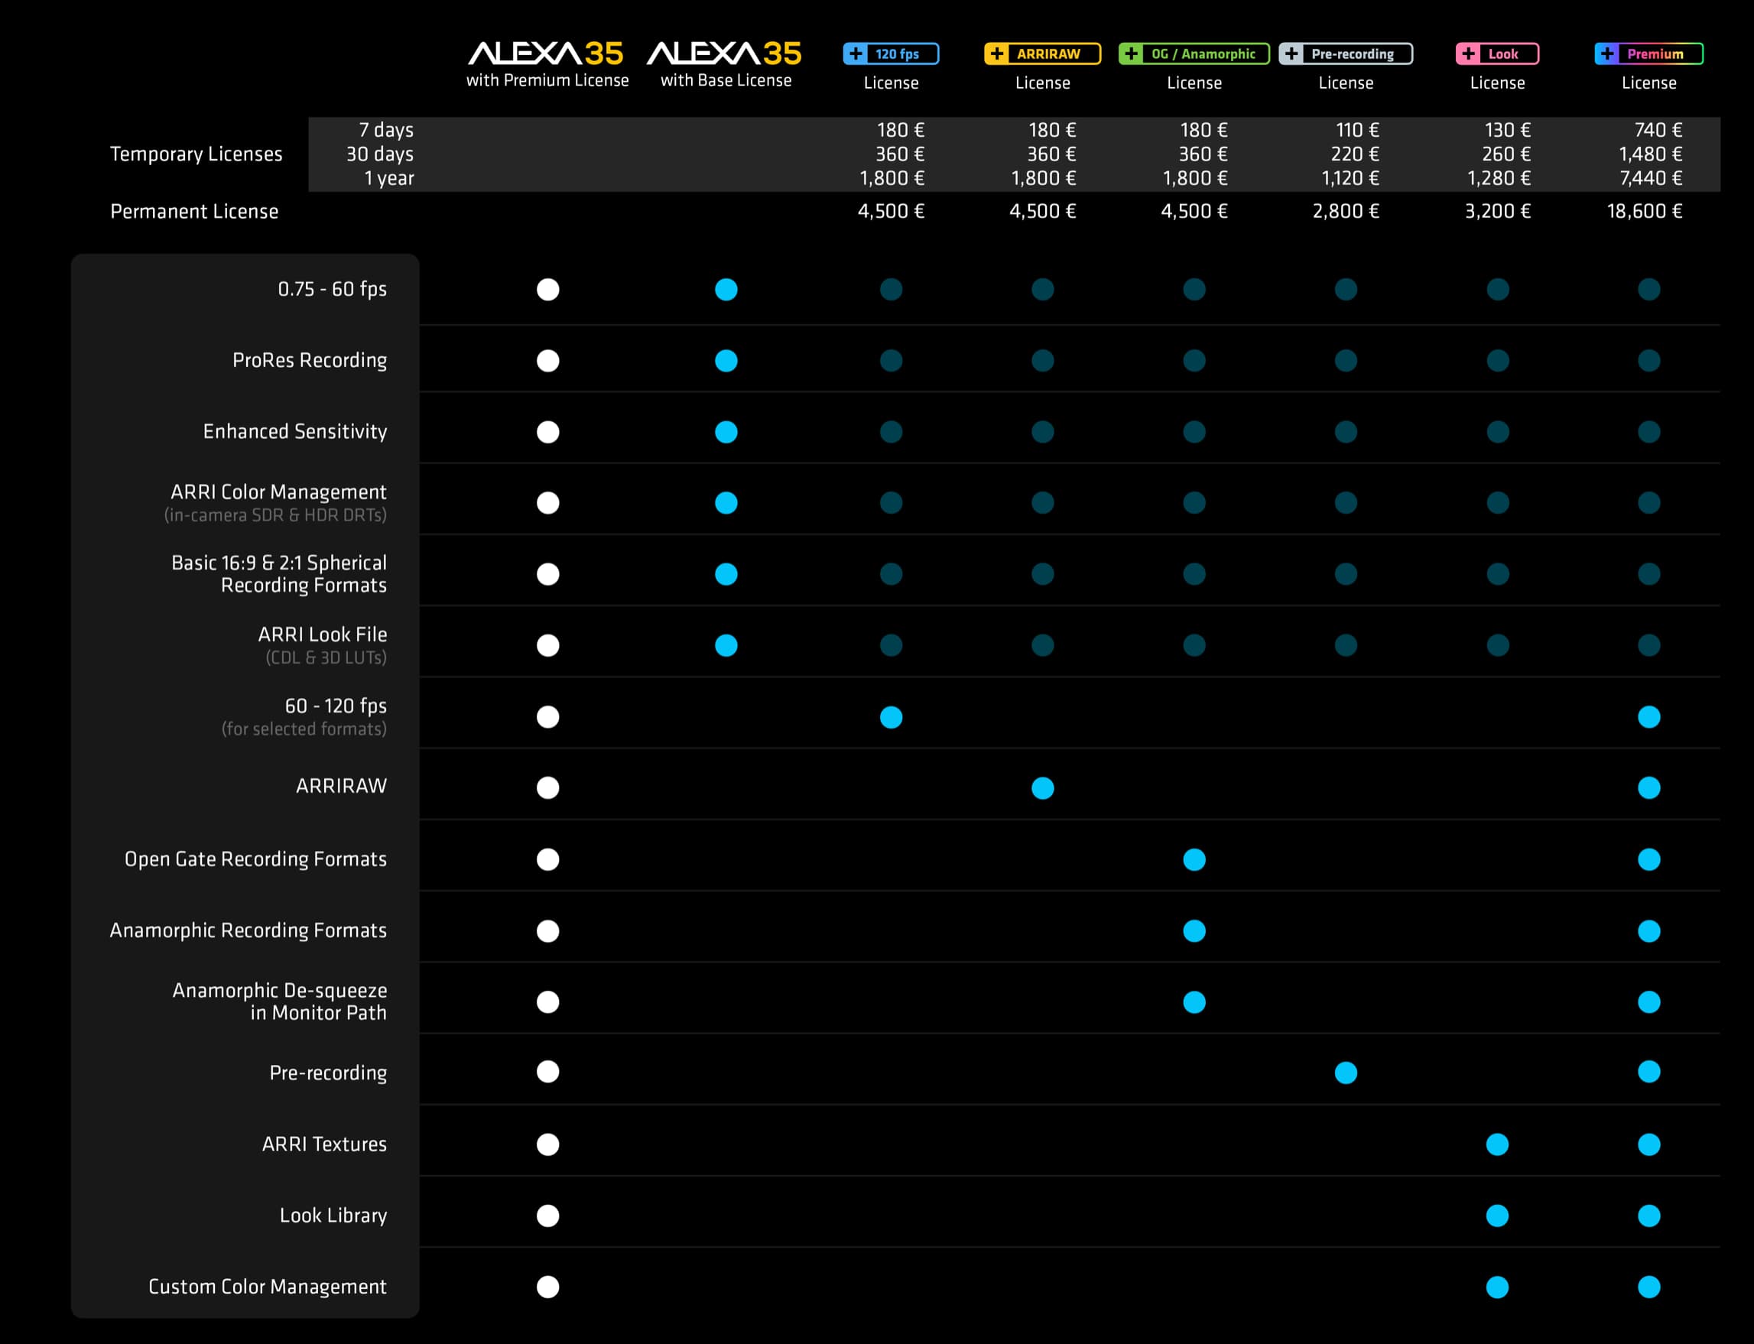Select the blue 120 fps license badge
Image resolution: width=1754 pixels, height=1344 pixels.
point(891,54)
